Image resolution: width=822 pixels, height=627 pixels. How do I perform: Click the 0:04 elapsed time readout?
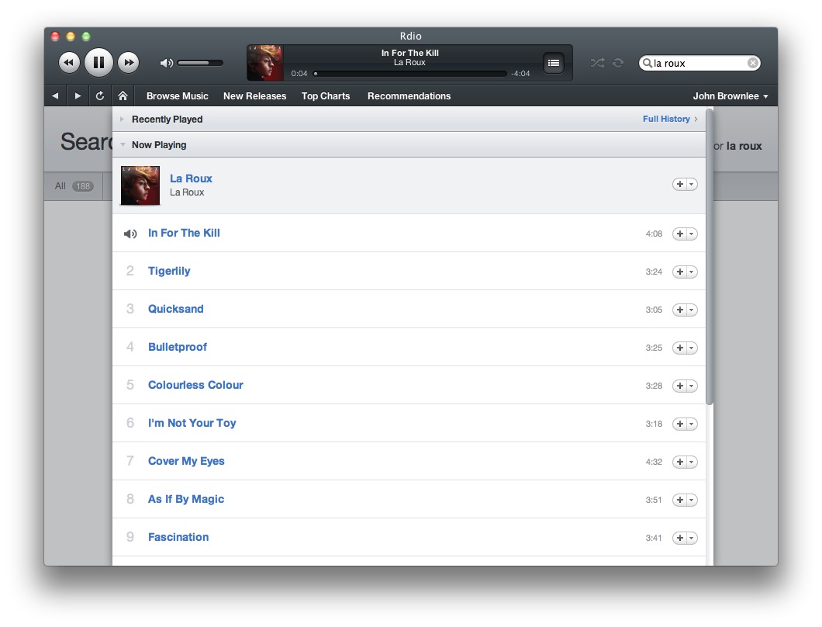[x=299, y=74]
